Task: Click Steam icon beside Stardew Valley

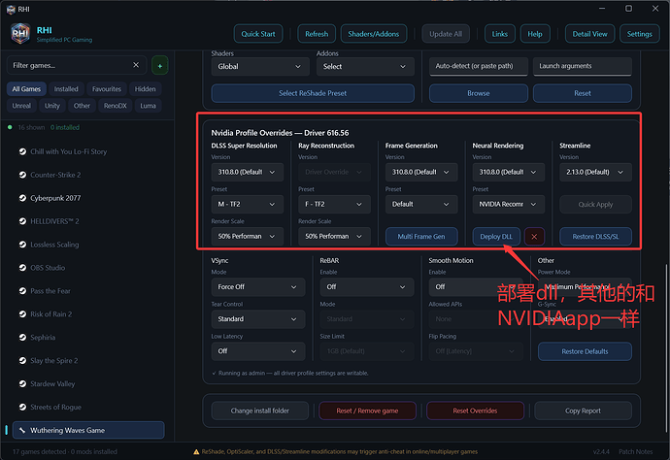Action: coord(22,383)
